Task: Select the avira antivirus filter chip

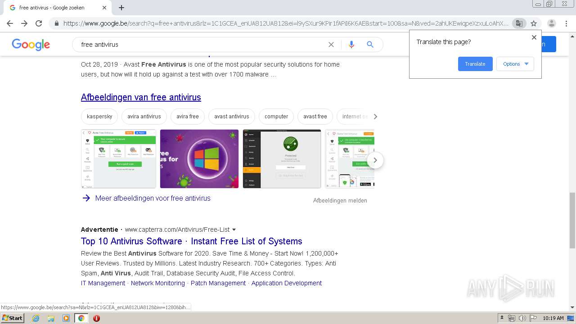Action: click(x=144, y=117)
